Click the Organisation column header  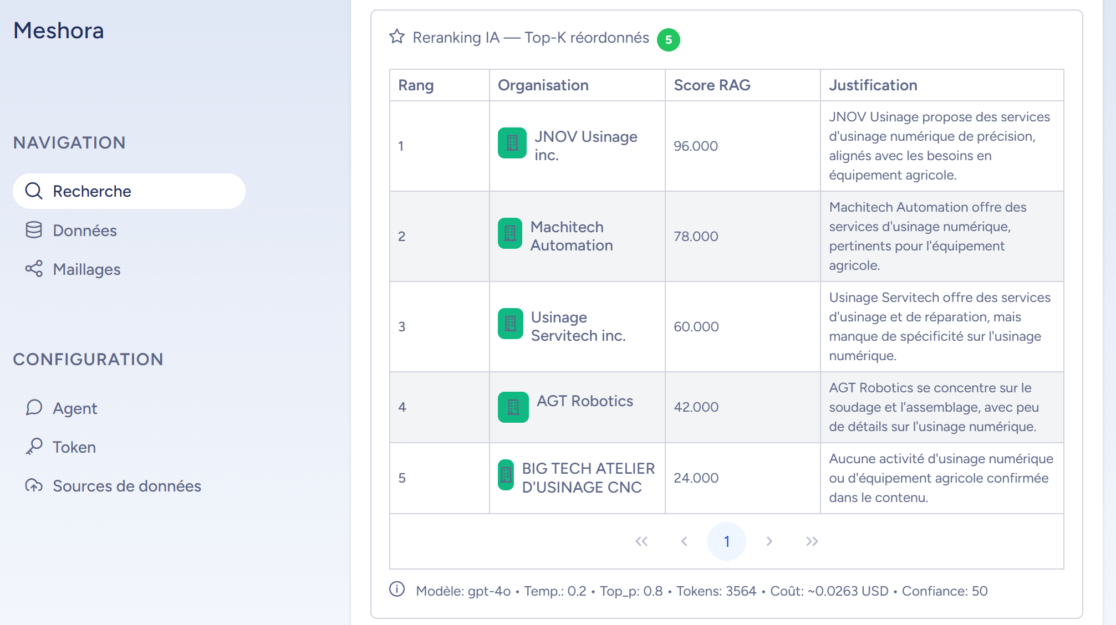pos(577,85)
